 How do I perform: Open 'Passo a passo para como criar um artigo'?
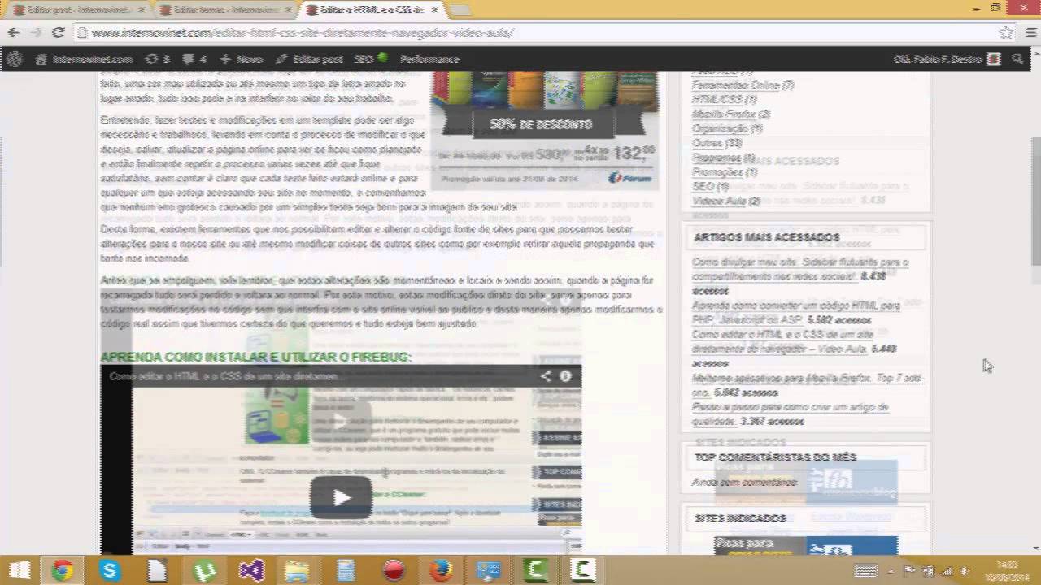790,414
